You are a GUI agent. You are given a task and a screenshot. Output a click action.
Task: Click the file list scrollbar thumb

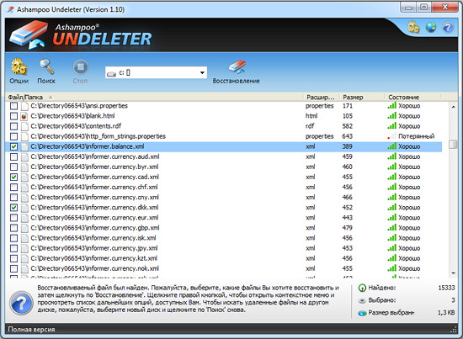[453, 145]
